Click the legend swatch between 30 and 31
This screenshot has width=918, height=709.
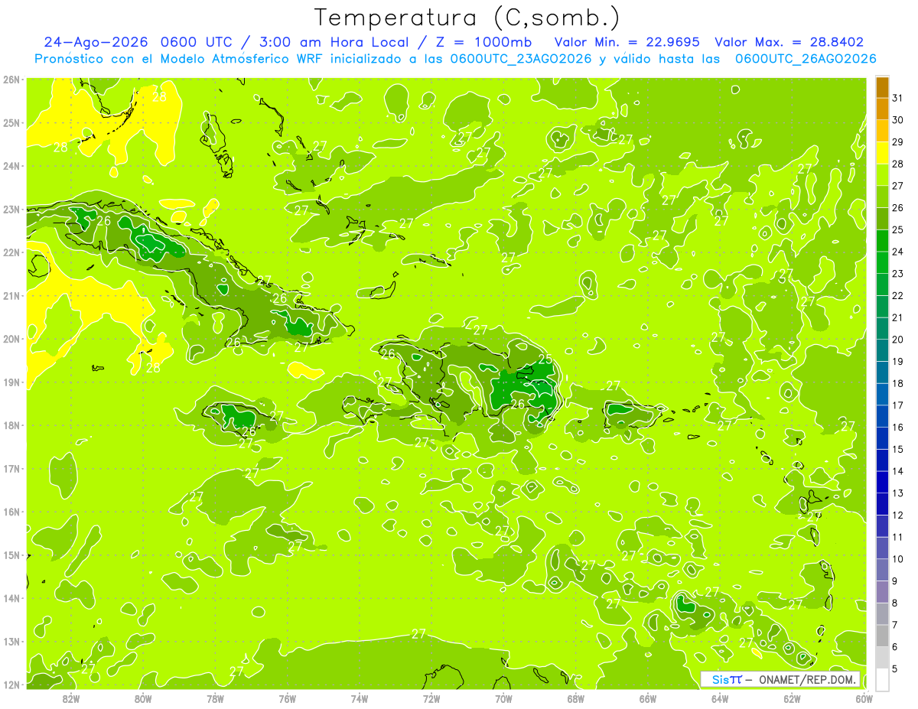tap(882, 109)
